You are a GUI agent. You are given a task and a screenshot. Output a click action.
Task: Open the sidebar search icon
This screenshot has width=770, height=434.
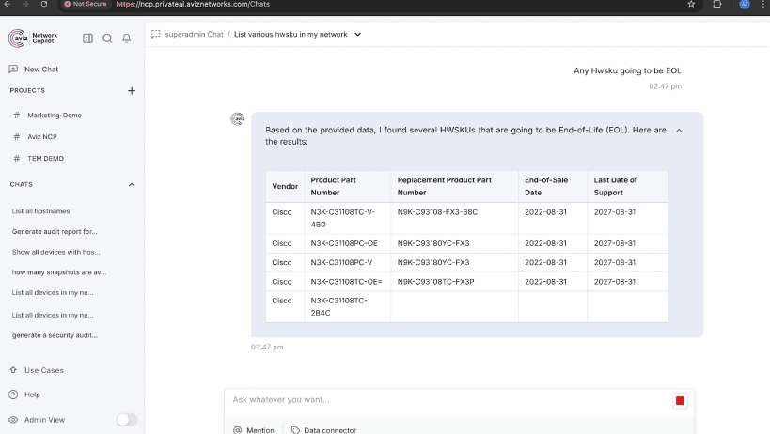pos(107,39)
